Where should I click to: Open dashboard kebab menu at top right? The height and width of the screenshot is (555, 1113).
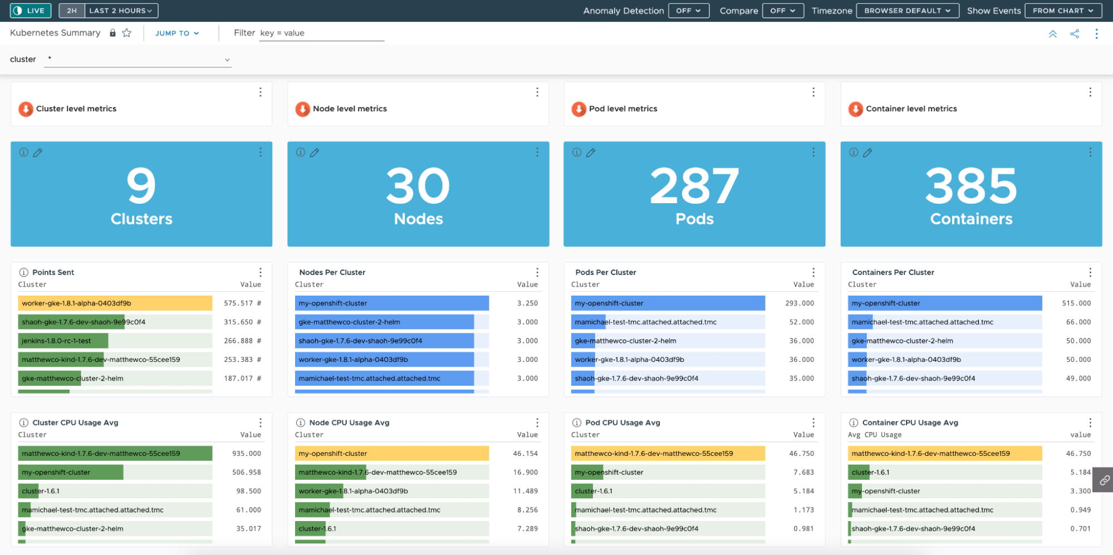1096,34
